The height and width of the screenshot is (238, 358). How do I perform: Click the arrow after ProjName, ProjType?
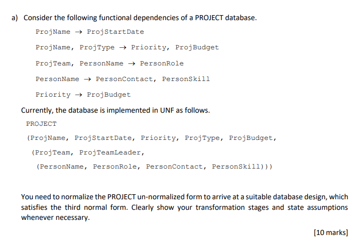pyautogui.click(x=123, y=48)
